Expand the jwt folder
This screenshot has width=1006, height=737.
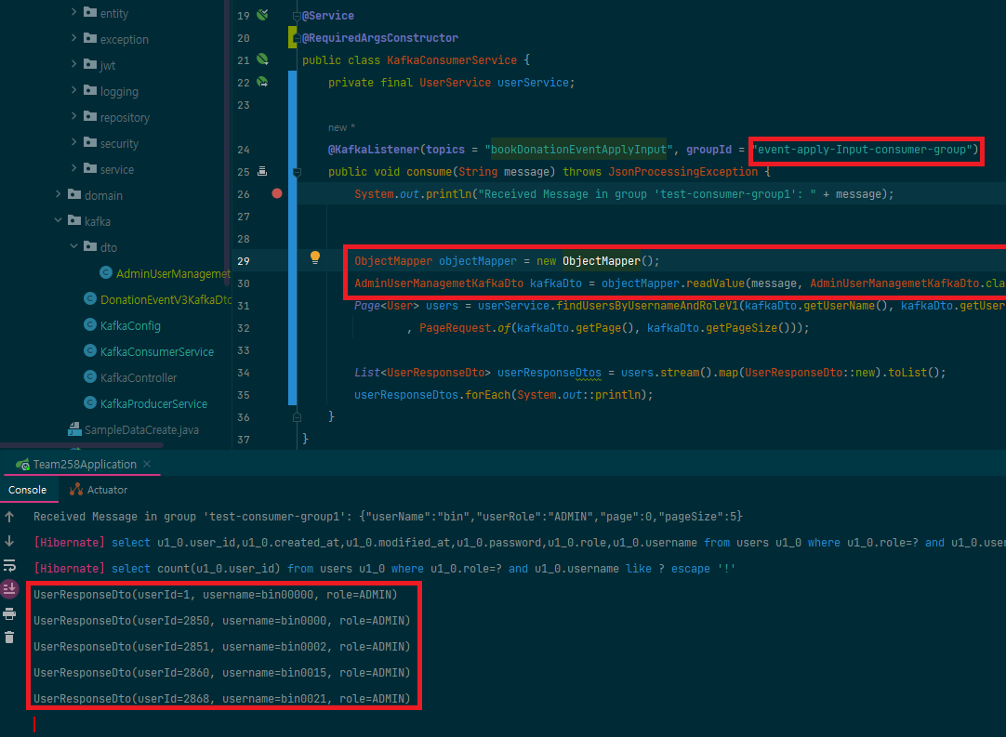point(73,63)
